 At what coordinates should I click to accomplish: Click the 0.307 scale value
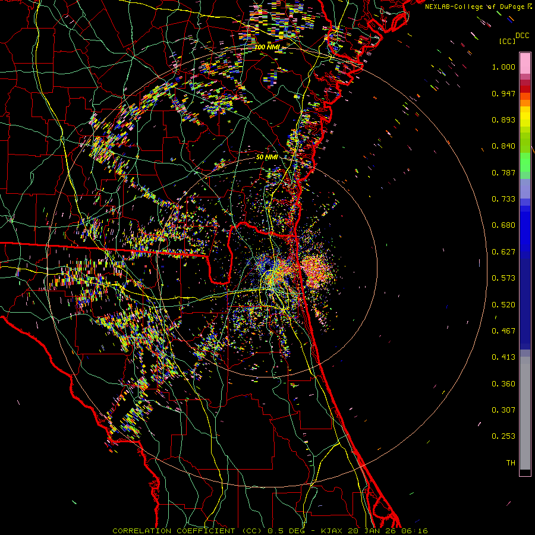click(503, 410)
